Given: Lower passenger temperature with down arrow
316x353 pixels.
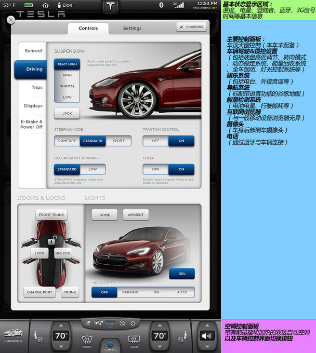Looking at the screenshot, I should tap(160, 347).
